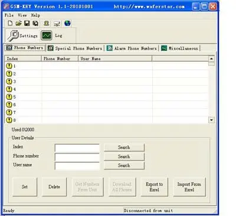Select the warning icon on row 1
Screen dimensions: 236x216
[9, 66]
